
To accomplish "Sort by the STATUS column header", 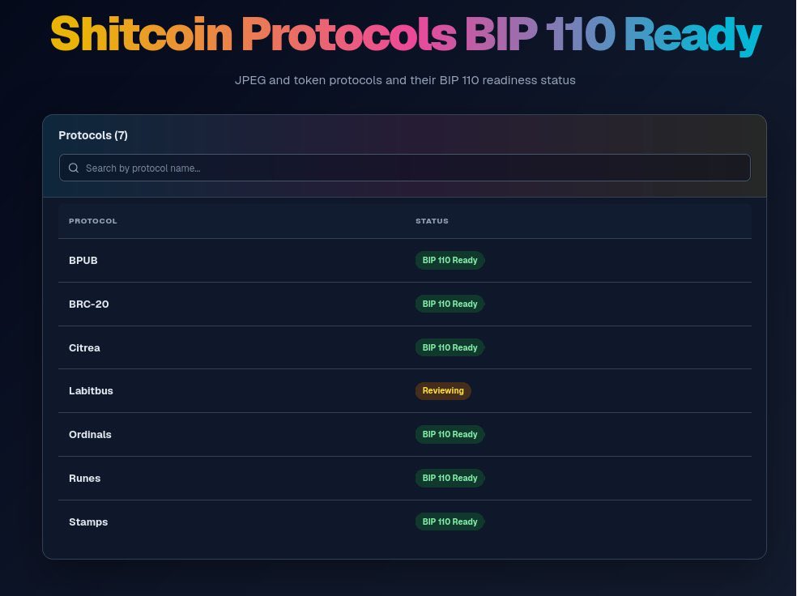I will [x=432, y=221].
